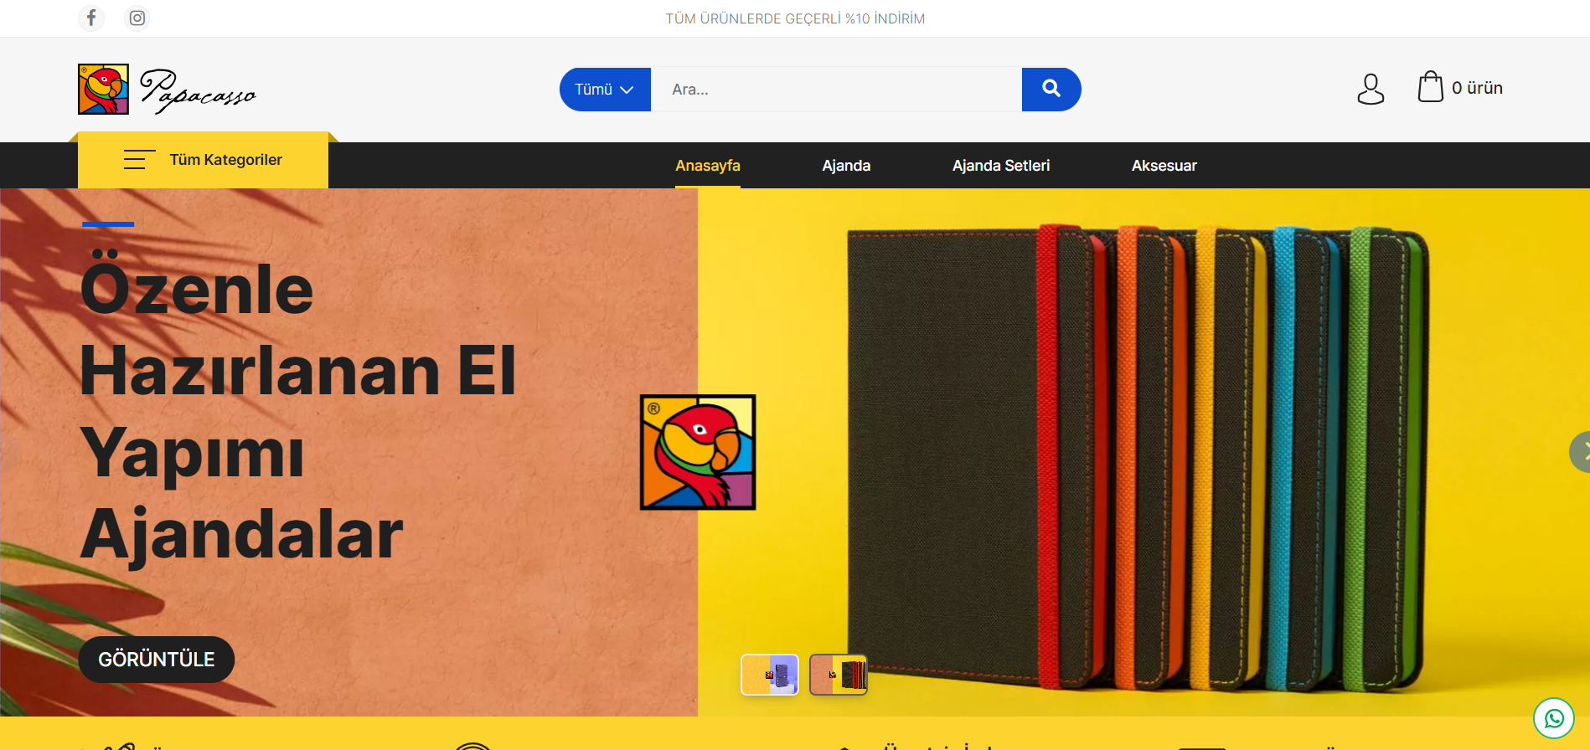Click the GÖRÜNTÜLE button
Viewport: 1590px width, 750px height.
click(157, 660)
